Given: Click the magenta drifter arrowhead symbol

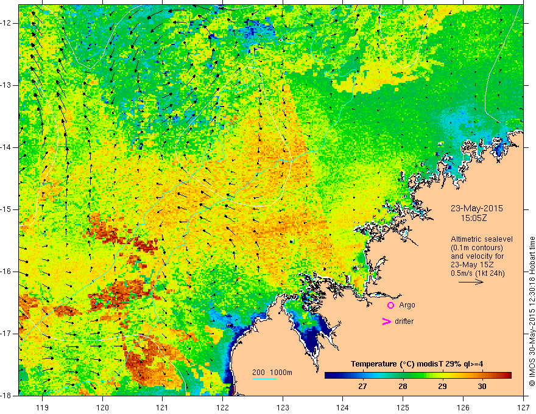Looking at the screenshot, I should [386, 321].
